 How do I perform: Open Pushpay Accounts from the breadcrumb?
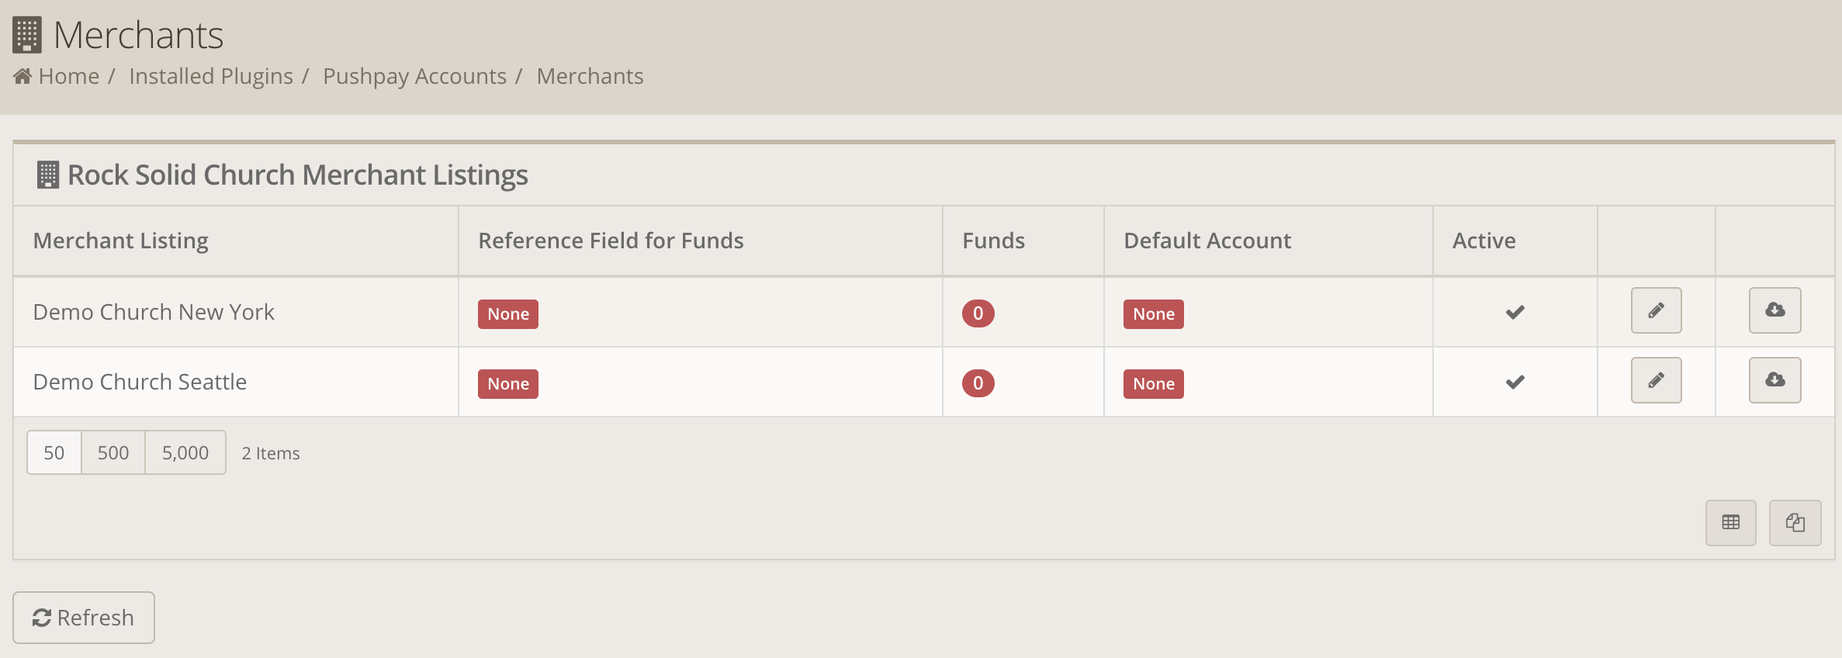pos(415,75)
